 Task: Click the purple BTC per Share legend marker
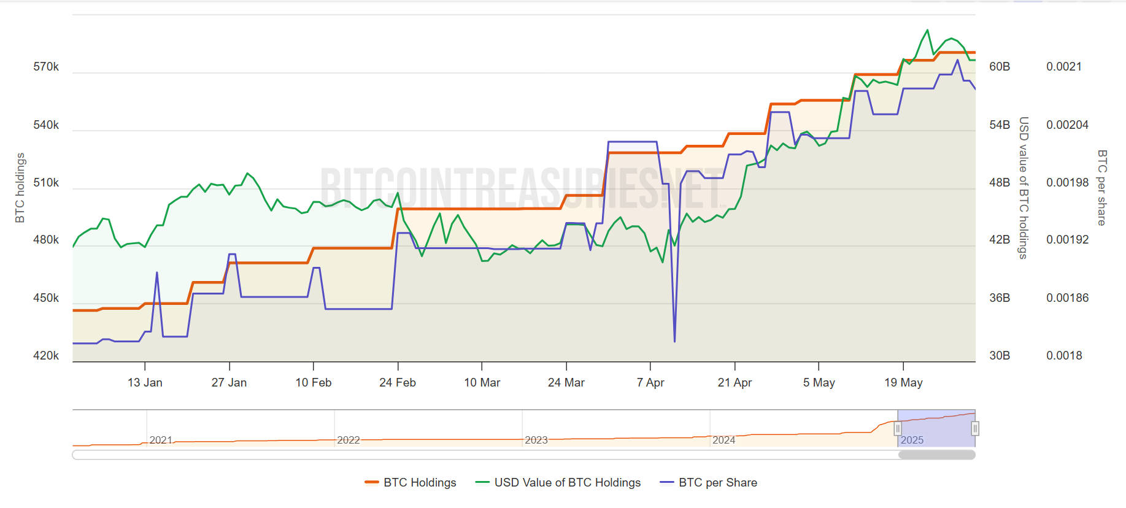[667, 483]
